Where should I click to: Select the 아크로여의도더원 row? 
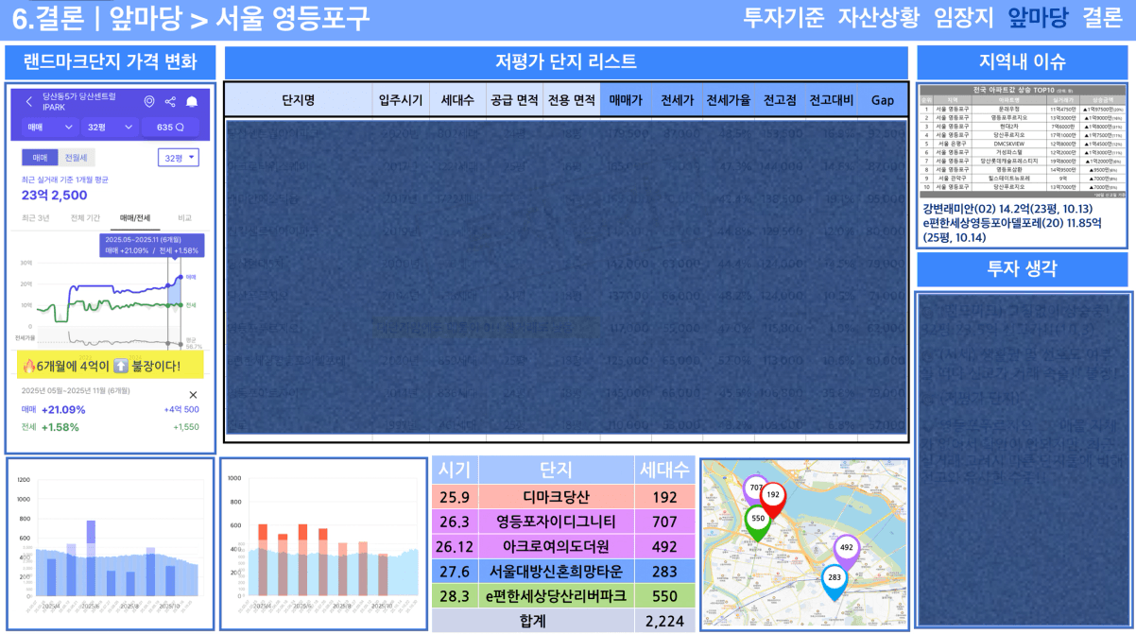563,546
